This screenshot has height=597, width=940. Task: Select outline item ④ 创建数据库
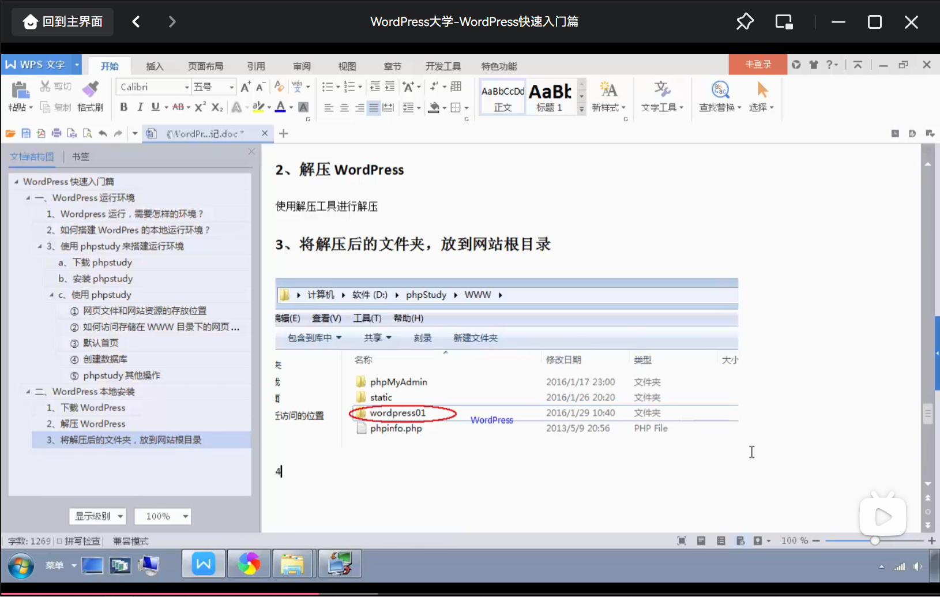tap(99, 359)
